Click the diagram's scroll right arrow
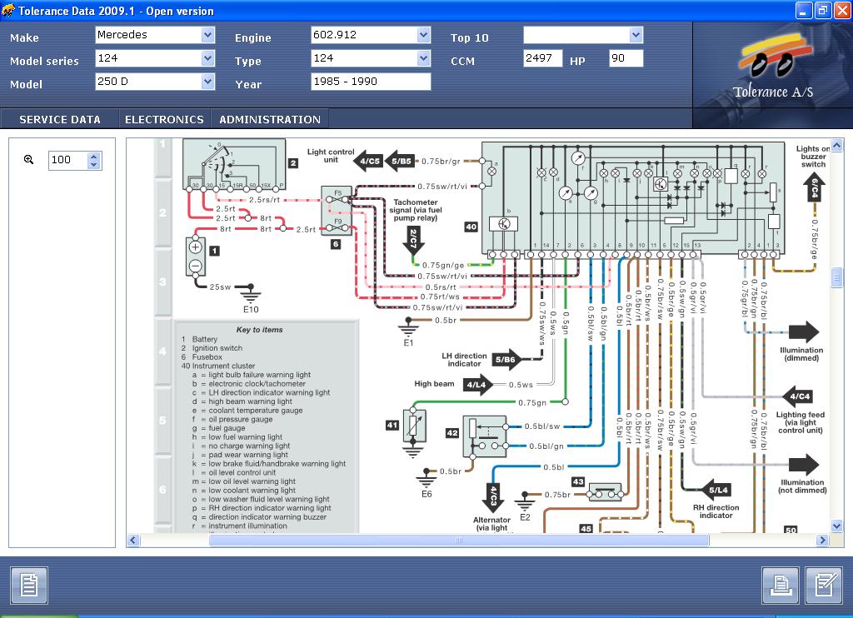853x618 pixels. [822, 541]
